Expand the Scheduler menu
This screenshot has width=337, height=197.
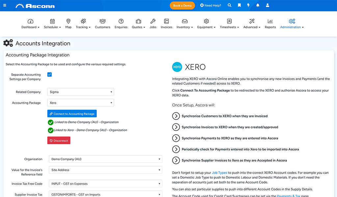tap(60, 27)
